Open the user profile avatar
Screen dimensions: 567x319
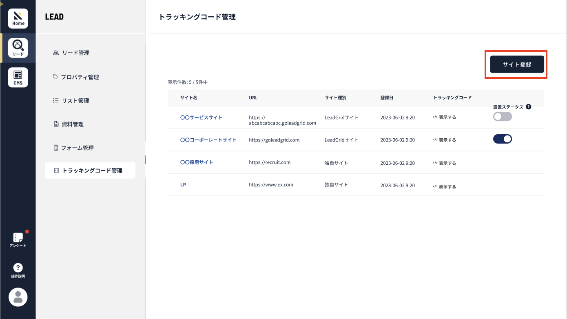[x=18, y=297]
